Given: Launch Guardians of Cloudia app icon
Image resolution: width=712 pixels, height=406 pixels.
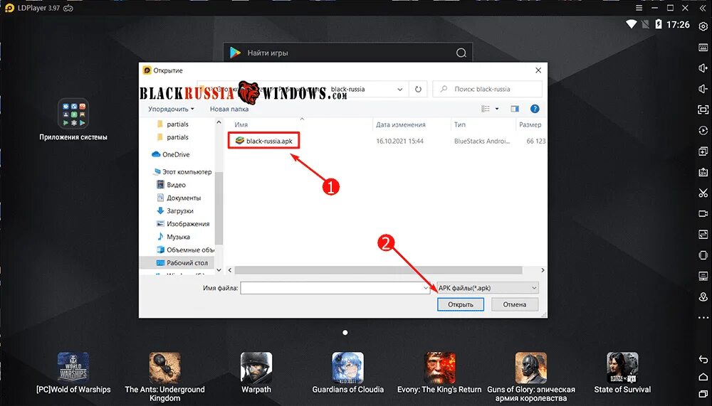Looking at the screenshot, I should [348, 367].
